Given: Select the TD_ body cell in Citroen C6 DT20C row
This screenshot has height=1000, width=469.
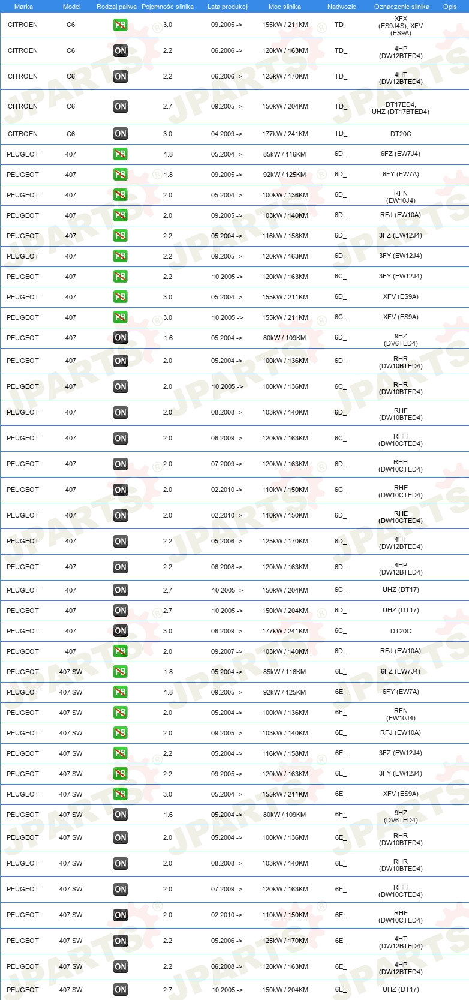Looking at the screenshot, I should (341, 133).
